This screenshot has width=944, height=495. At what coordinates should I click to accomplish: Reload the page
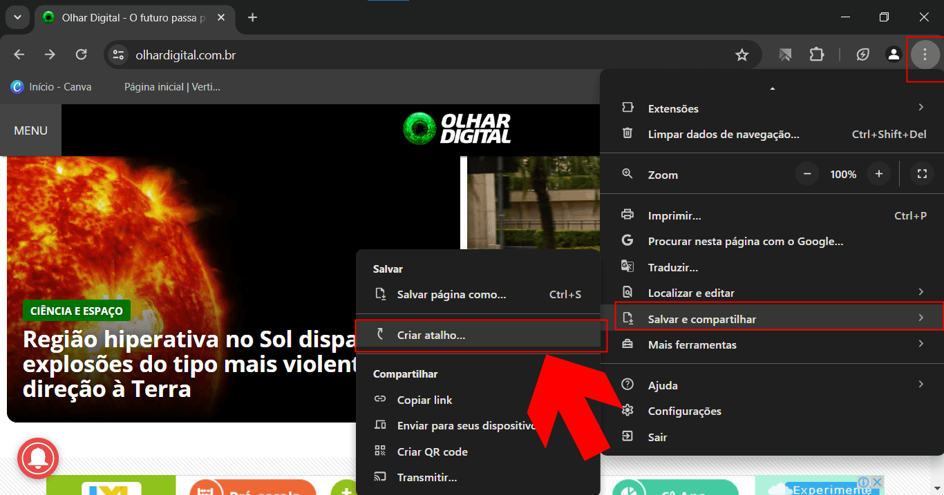81,55
